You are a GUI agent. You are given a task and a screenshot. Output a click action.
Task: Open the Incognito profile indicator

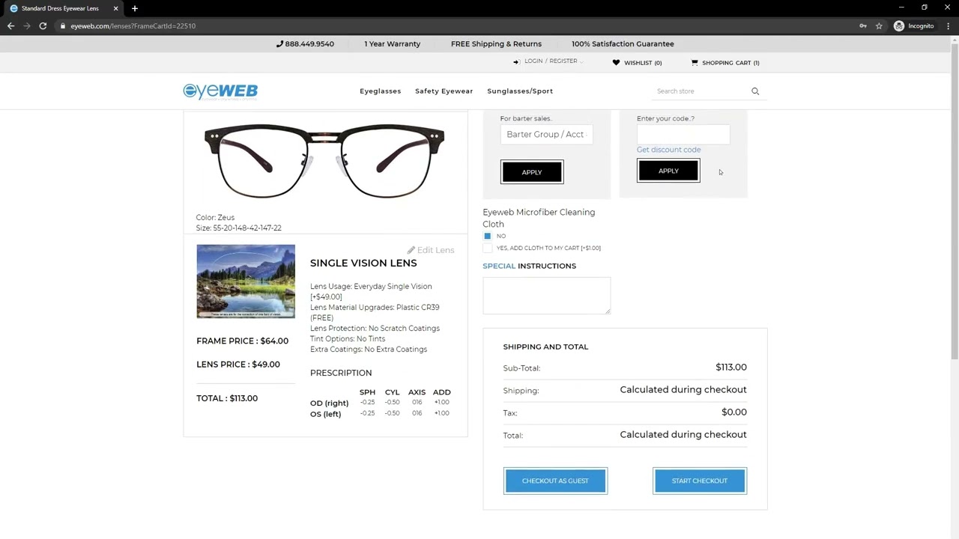[914, 25]
